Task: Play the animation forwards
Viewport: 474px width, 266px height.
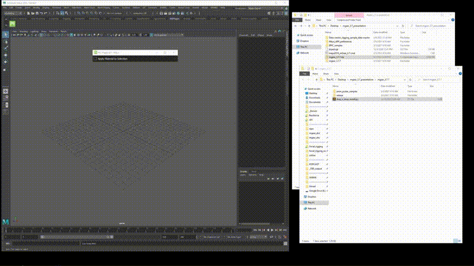Action: [x=272, y=230]
